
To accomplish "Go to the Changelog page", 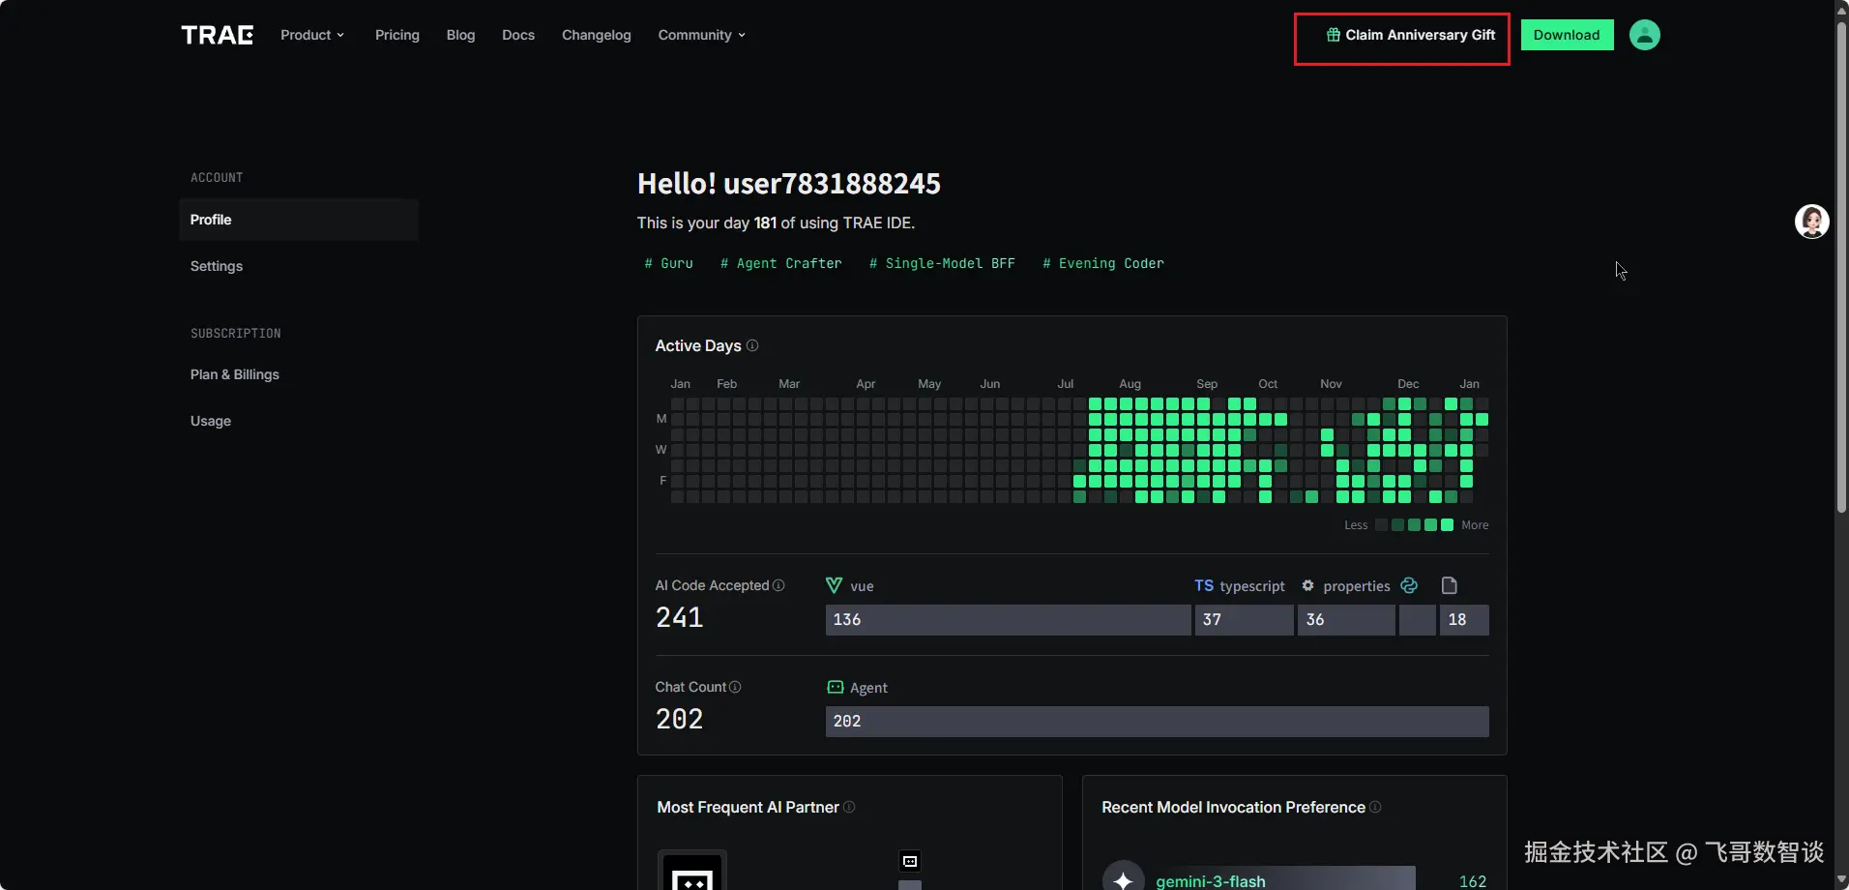I will pos(596,35).
